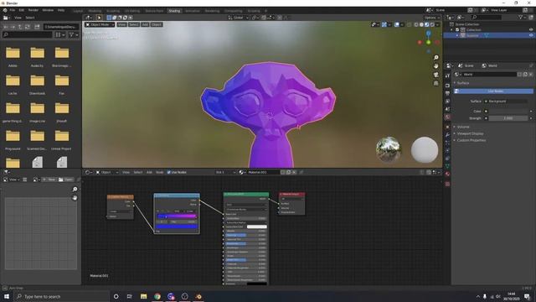Open the material browse sphere icon
This screenshot has height=302, width=536.
point(242,172)
